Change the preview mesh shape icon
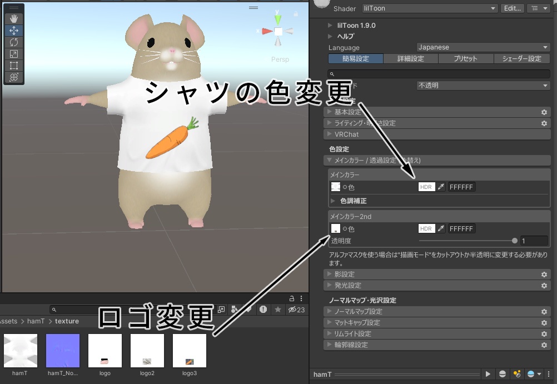This screenshot has height=384, width=557. pyautogui.click(x=503, y=374)
